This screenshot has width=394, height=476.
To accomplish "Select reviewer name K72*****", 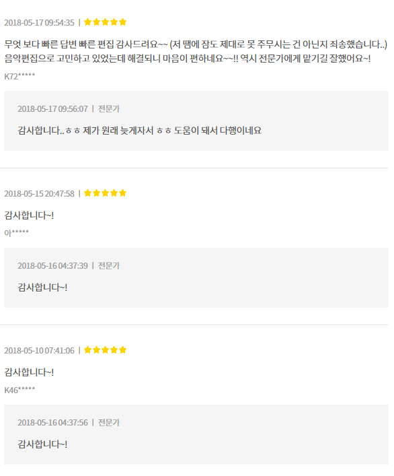I will pyautogui.click(x=19, y=76).
